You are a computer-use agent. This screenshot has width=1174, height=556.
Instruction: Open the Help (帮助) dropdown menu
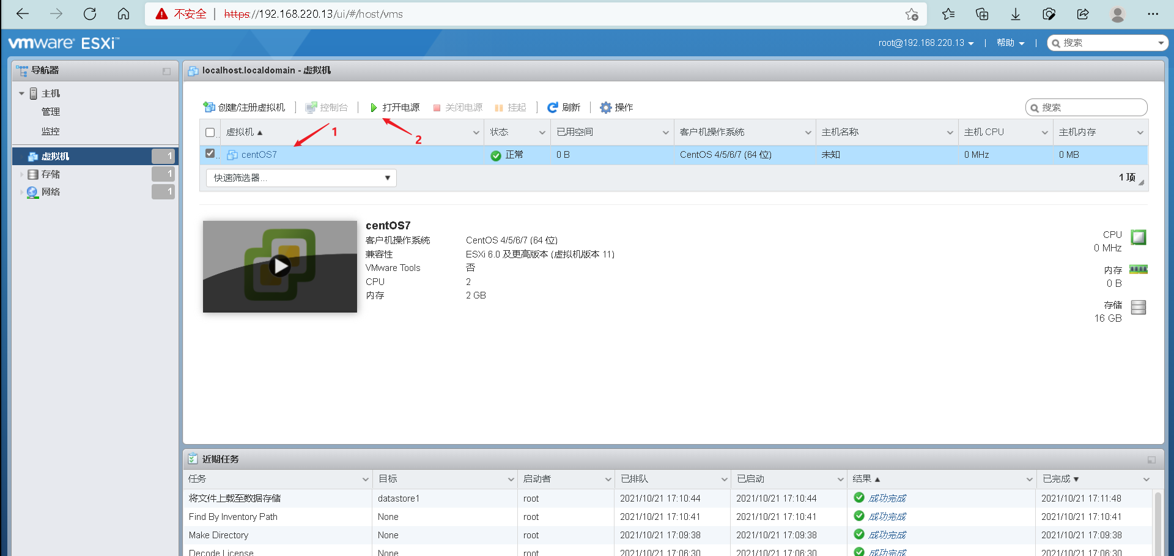[1010, 43]
